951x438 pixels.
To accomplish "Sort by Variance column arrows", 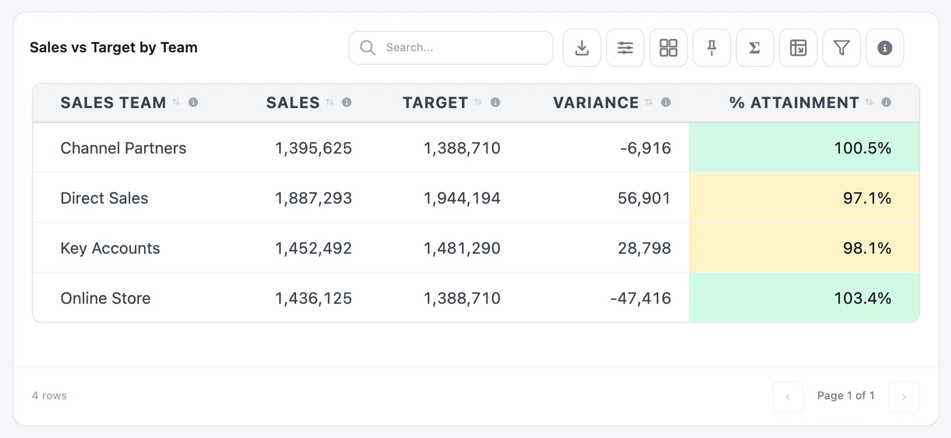I will pyautogui.click(x=649, y=102).
